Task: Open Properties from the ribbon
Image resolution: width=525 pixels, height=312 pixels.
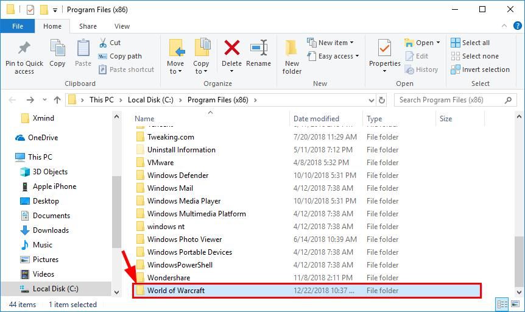Action: click(384, 52)
